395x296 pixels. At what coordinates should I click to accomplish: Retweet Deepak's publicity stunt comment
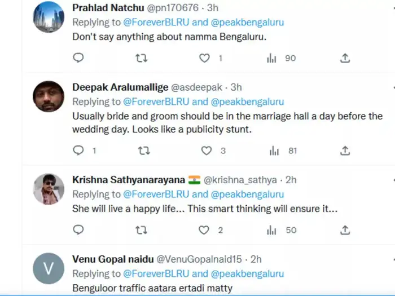click(144, 151)
